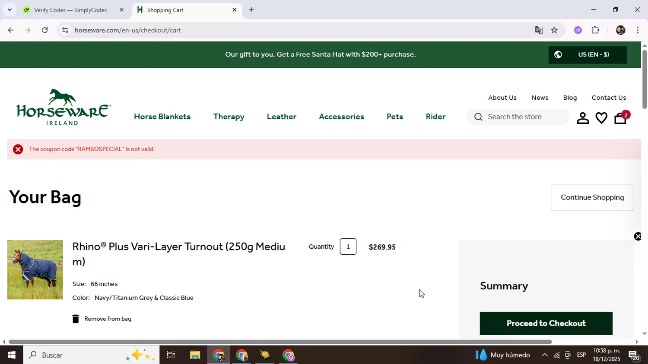Go to the About Us page

(502, 98)
